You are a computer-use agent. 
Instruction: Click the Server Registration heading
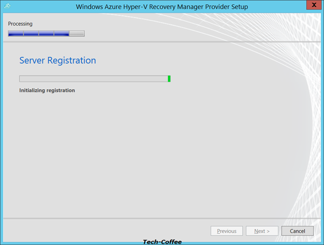tap(57, 60)
